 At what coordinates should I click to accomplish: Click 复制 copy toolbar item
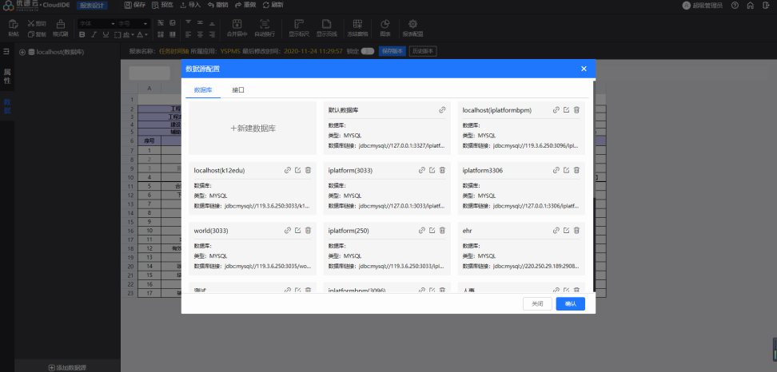pos(36,34)
